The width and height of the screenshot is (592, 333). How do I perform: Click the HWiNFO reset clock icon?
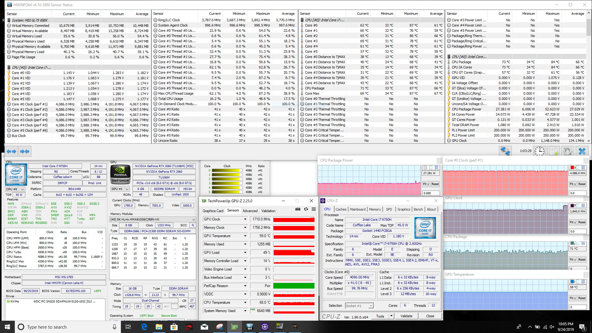(x=539, y=151)
